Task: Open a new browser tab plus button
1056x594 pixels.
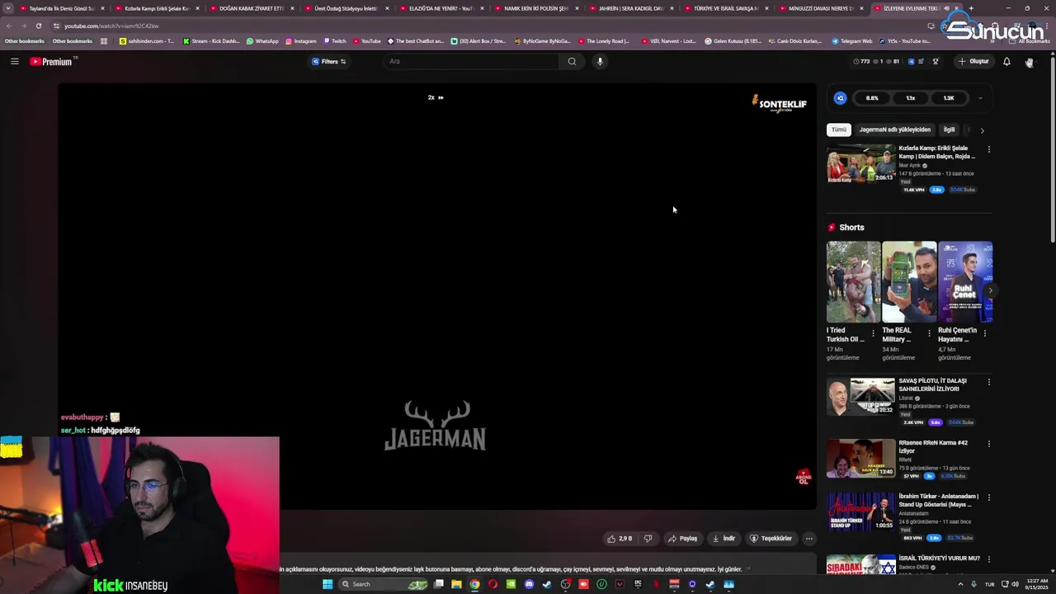Action: click(x=971, y=8)
